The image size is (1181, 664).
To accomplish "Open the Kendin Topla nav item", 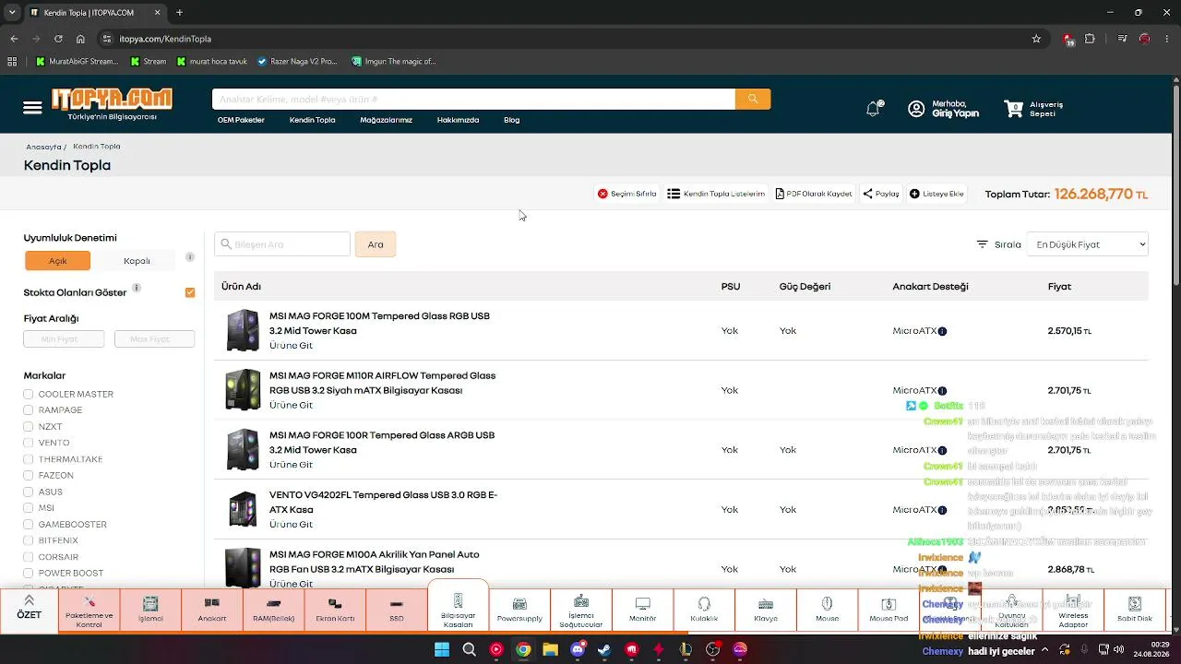I will point(312,120).
